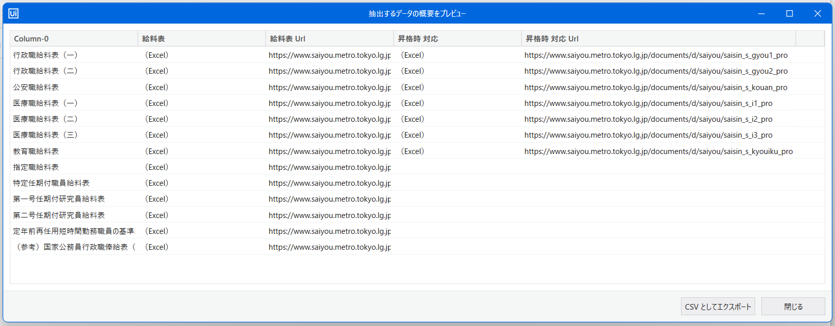Minimize the preview window

pyautogui.click(x=761, y=13)
